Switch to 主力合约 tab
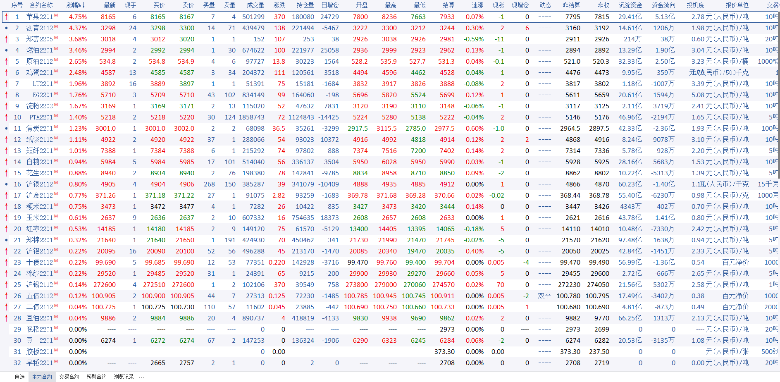The image size is (780, 382). click(42, 377)
